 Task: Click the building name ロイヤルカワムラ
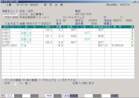click(x=74, y=18)
